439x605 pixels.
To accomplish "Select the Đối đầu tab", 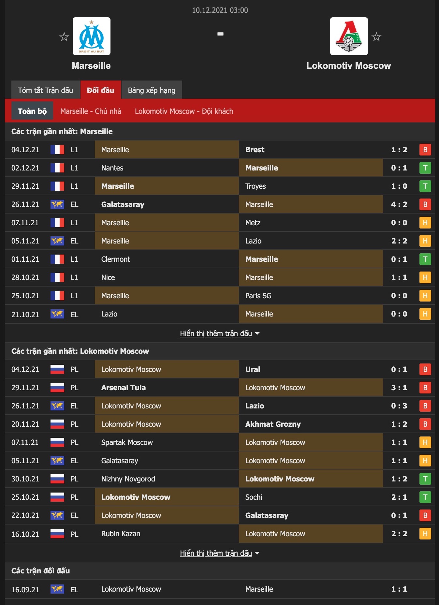I will click(100, 90).
